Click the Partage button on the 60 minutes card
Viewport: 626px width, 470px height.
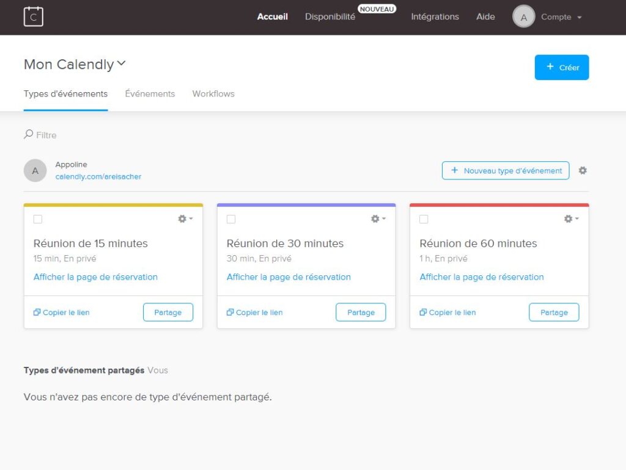(x=553, y=312)
